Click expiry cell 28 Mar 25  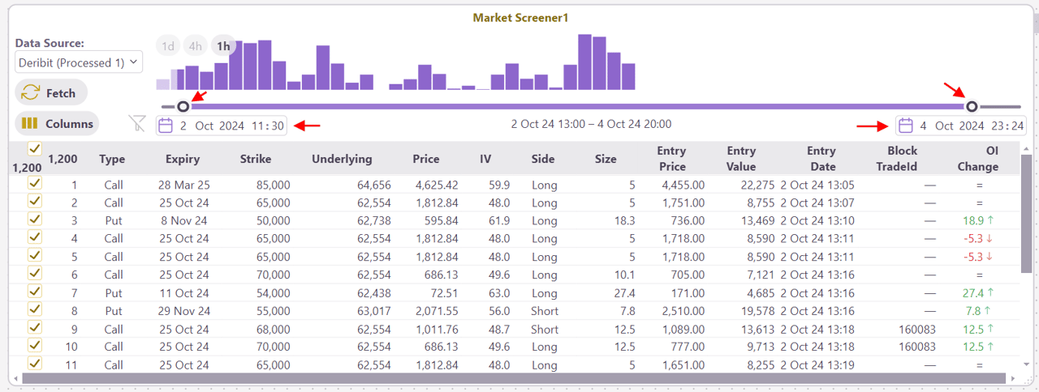[184, 185]
